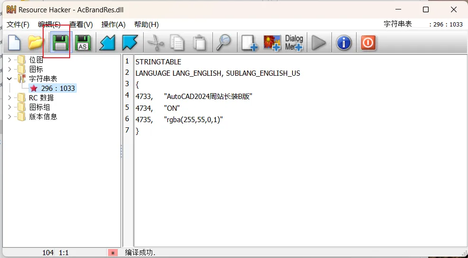
Task: Save the file with the green floppy icon
Action: [x=61, y=43]
